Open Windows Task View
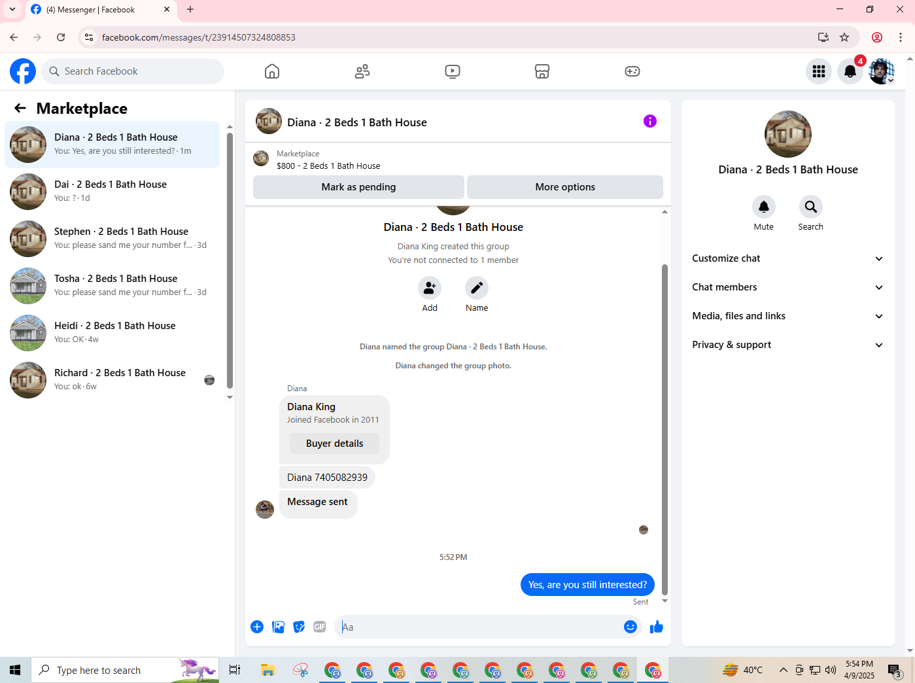 pyautogui.click(x=235, y=670)
